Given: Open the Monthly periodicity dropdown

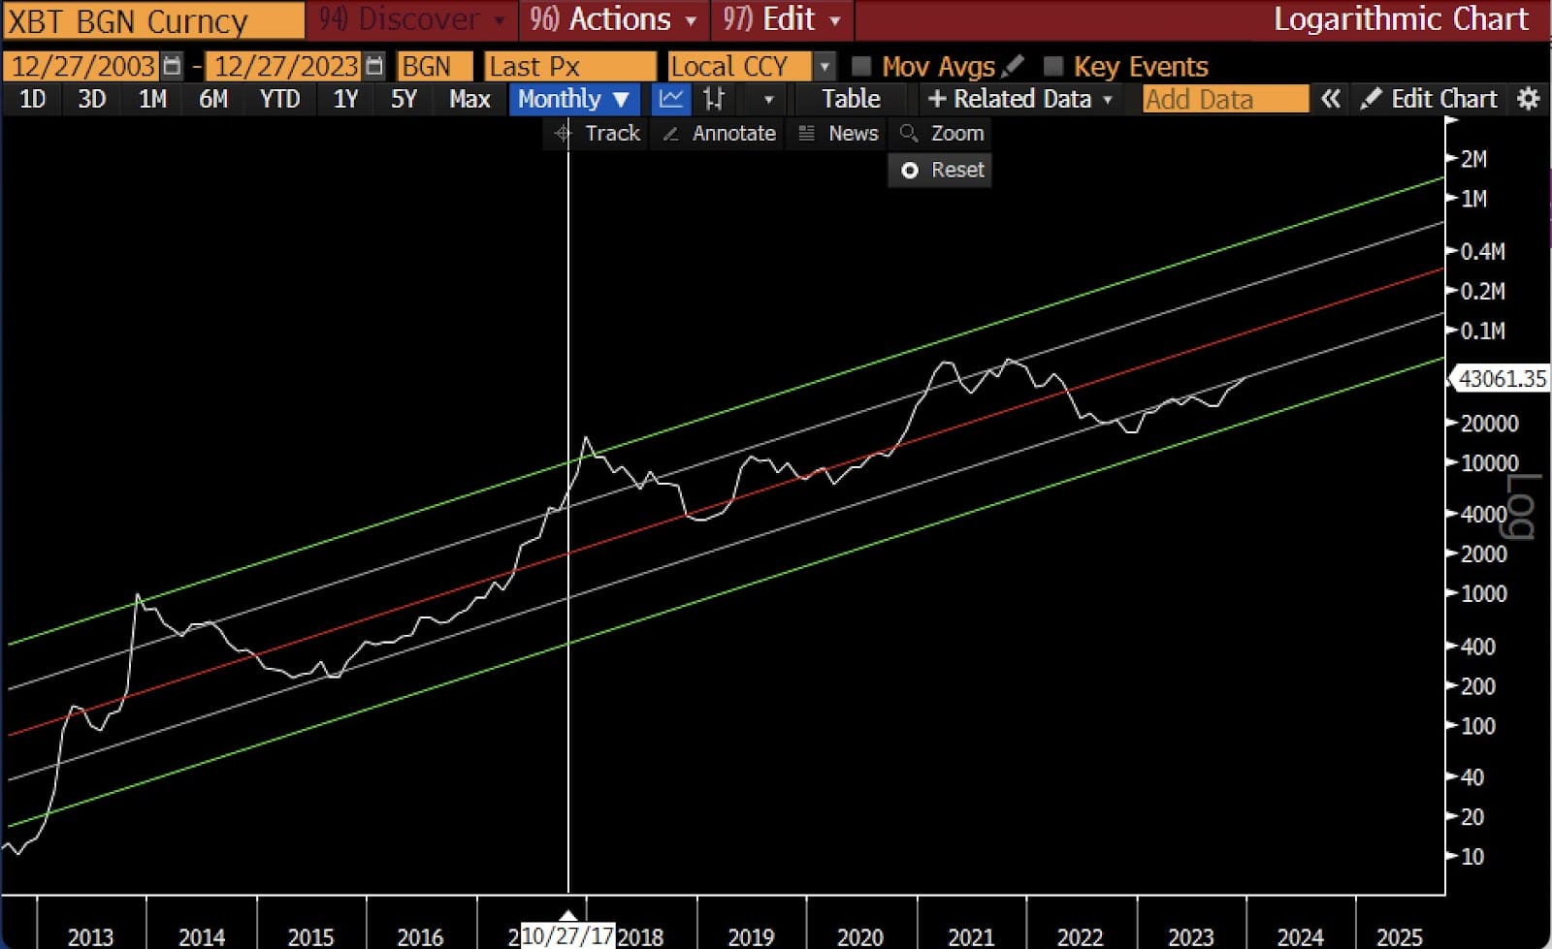Looking at the screenshot, I should (x=573, y=99).
